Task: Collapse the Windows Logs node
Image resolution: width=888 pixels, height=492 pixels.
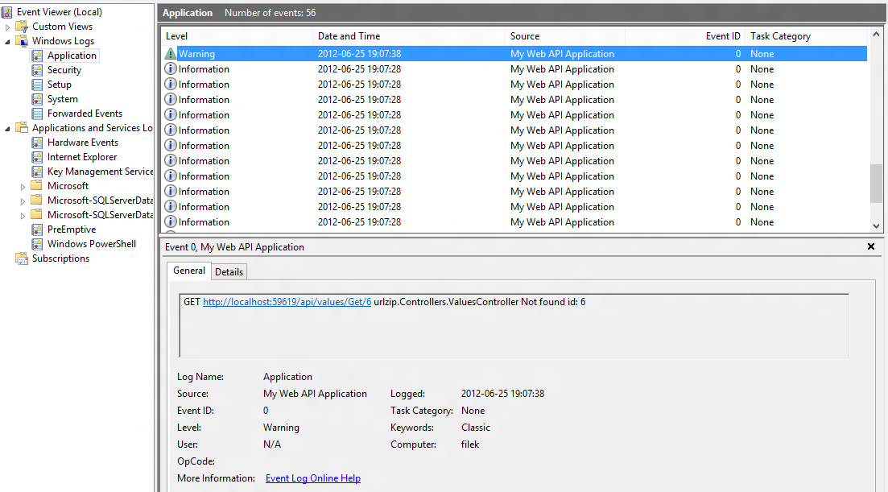Action: pos(7,42)
